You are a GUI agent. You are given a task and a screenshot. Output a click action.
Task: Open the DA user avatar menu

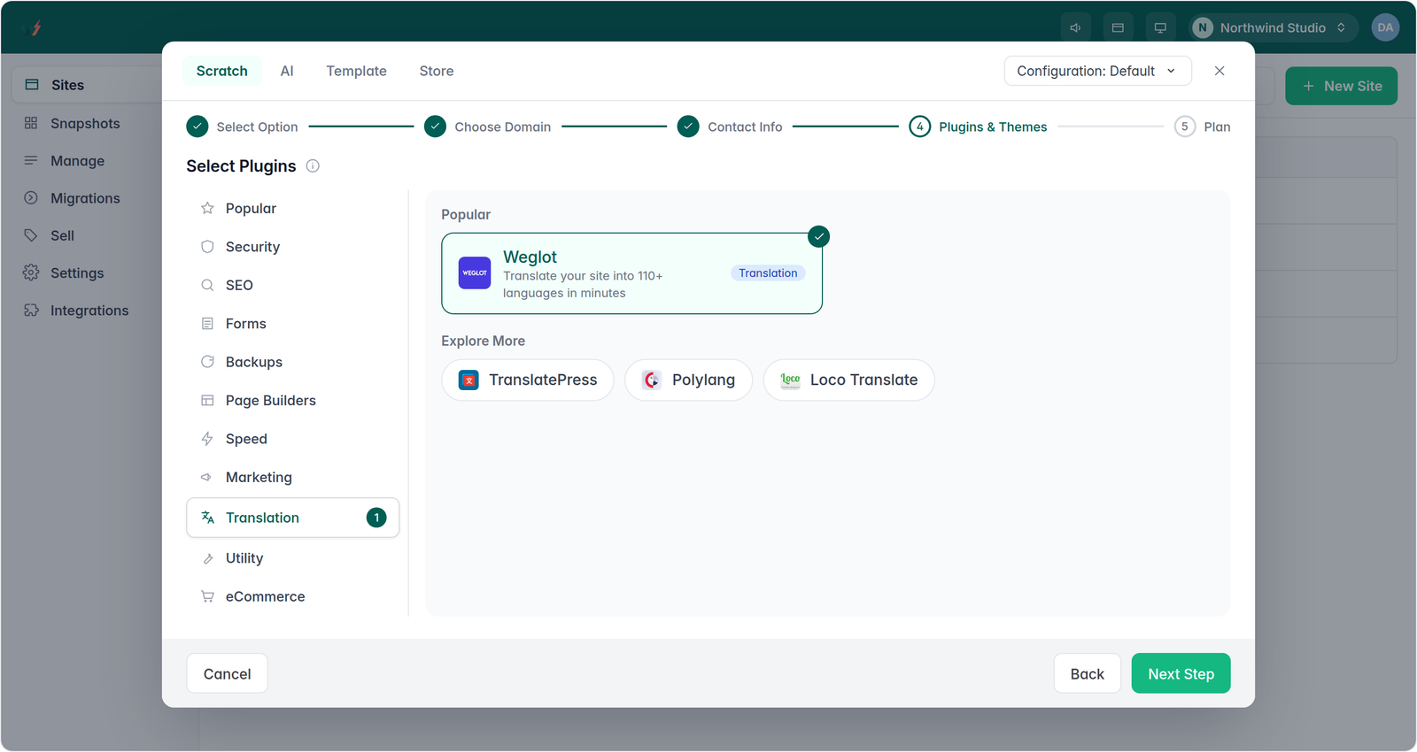(1385, 27)
